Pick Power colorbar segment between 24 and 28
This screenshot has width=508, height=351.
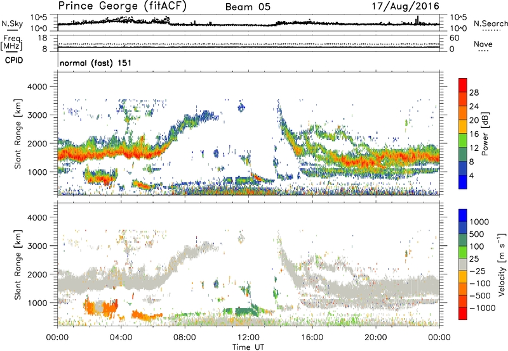point(463,99)
